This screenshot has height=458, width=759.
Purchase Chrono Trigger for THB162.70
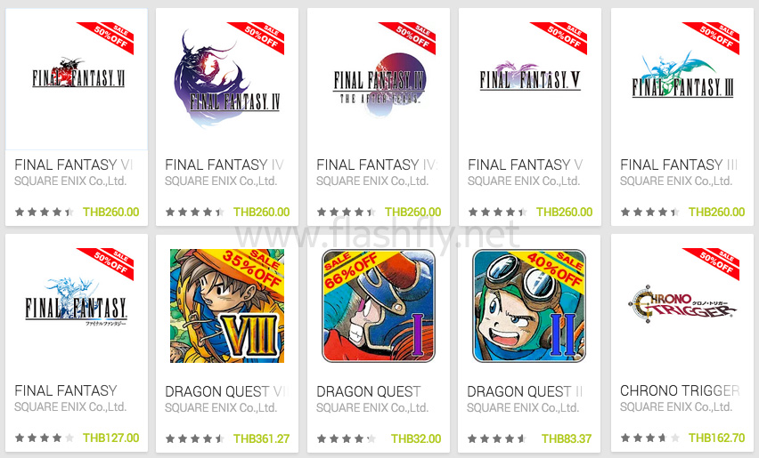pos(716,438)
